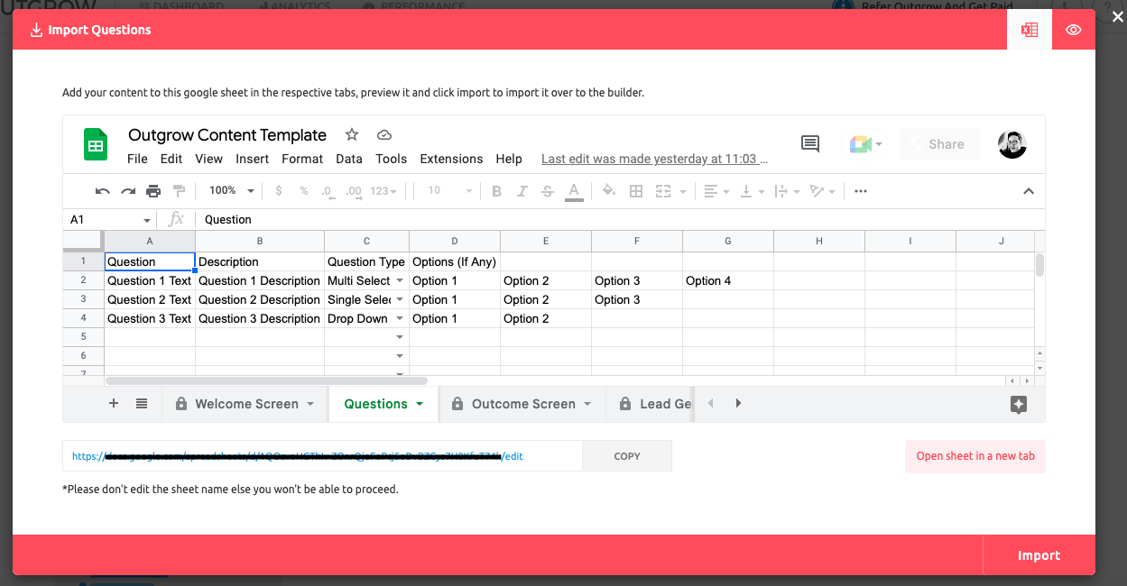Open the Help menu

[x=509, y=159]
